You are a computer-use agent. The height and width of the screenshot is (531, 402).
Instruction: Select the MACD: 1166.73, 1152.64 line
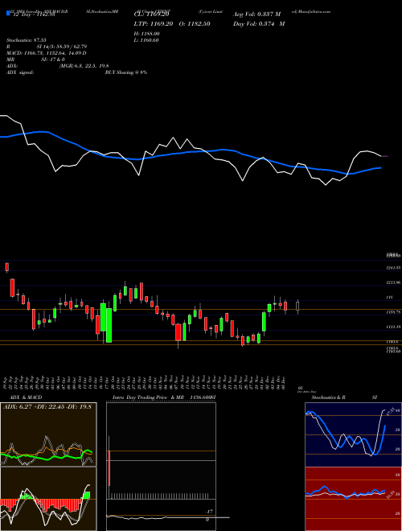tap(47, 53)
